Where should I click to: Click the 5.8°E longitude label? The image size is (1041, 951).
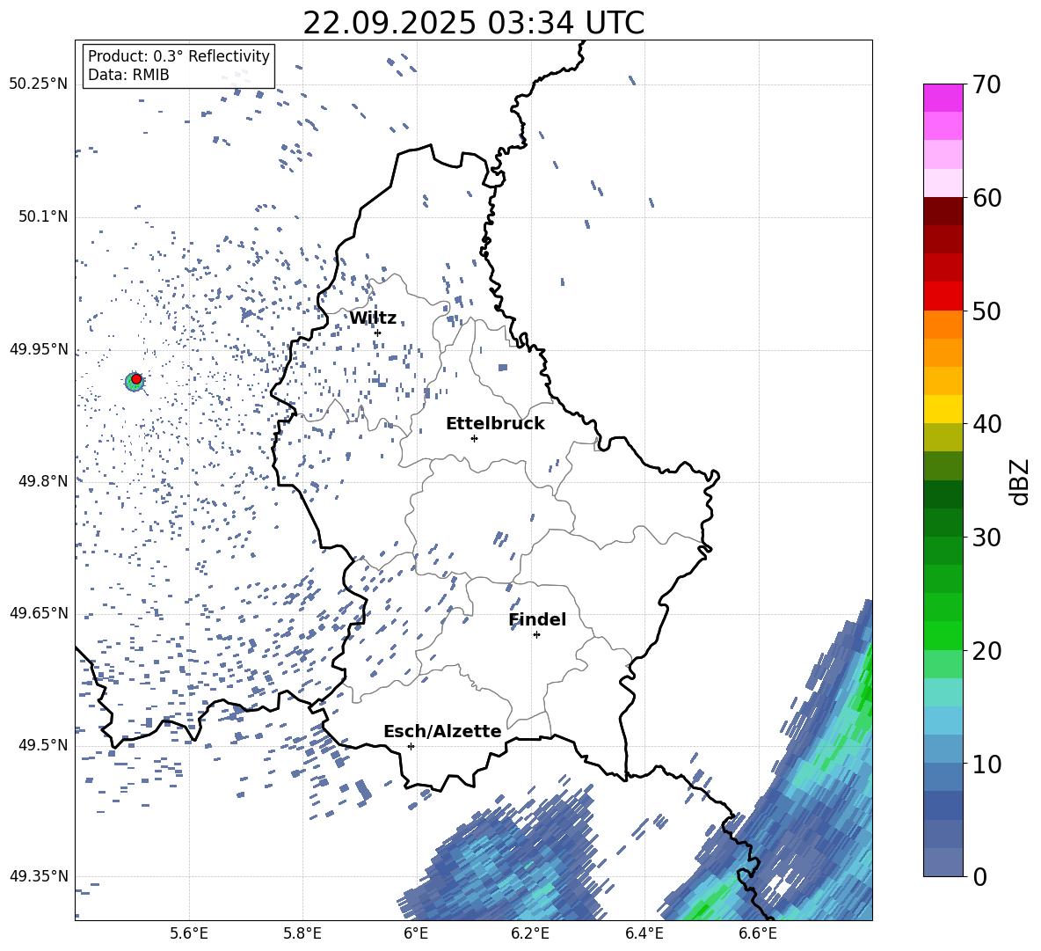tap(302, 934)
